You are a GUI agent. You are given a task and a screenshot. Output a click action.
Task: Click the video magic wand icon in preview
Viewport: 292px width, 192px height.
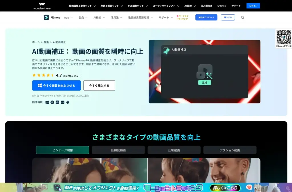[x=205, y=72]
